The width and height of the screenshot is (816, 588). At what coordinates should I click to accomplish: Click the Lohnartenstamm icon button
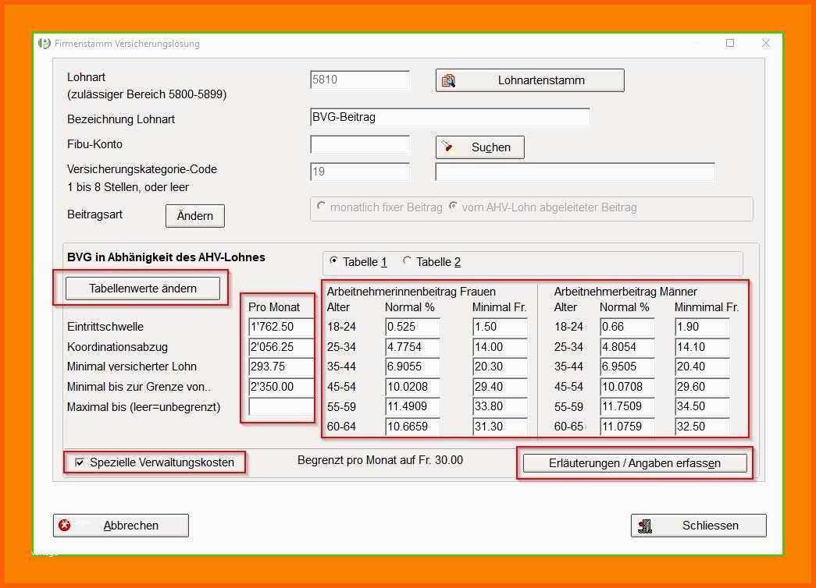[x=449, y=80]
